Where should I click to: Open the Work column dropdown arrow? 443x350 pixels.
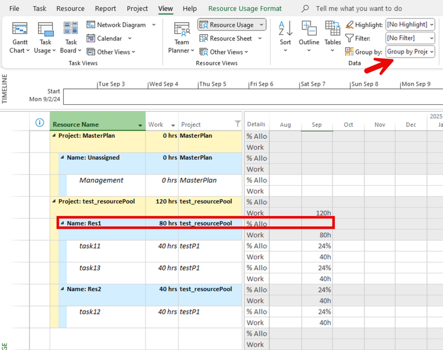[173, 125]
